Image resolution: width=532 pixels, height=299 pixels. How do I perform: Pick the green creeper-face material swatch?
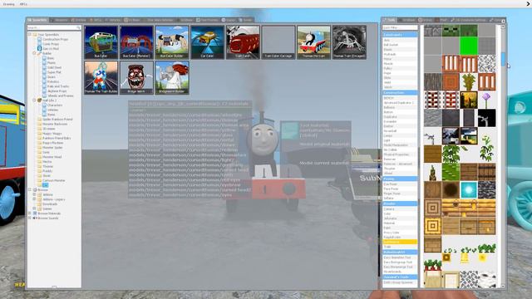tap(451, 30)
